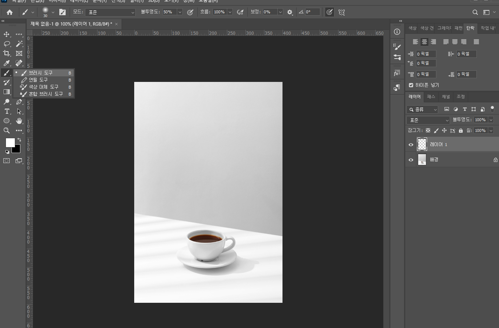This screenshot has height=328, width=499.
Task: Open the 보정 0% dropdown arrow
Action: point(280,12)
